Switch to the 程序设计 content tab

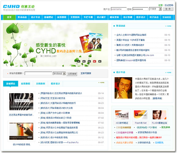(x=55, y=84)
